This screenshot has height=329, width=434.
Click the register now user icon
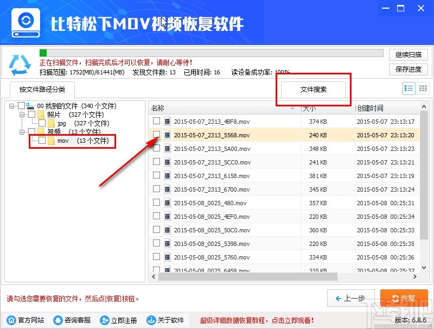(104, 320)
